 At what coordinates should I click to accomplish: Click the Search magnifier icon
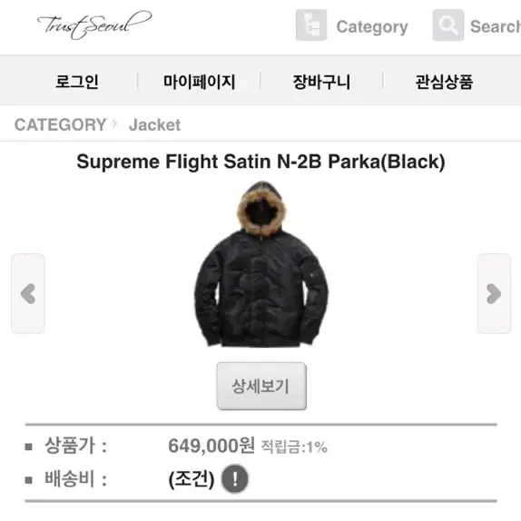[447, 25]
